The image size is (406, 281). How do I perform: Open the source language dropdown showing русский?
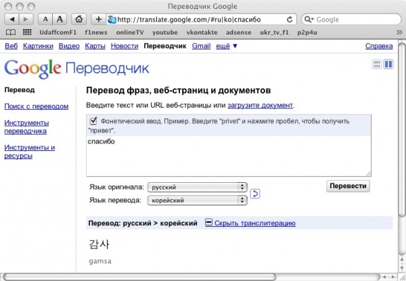(x=198, y=187)
